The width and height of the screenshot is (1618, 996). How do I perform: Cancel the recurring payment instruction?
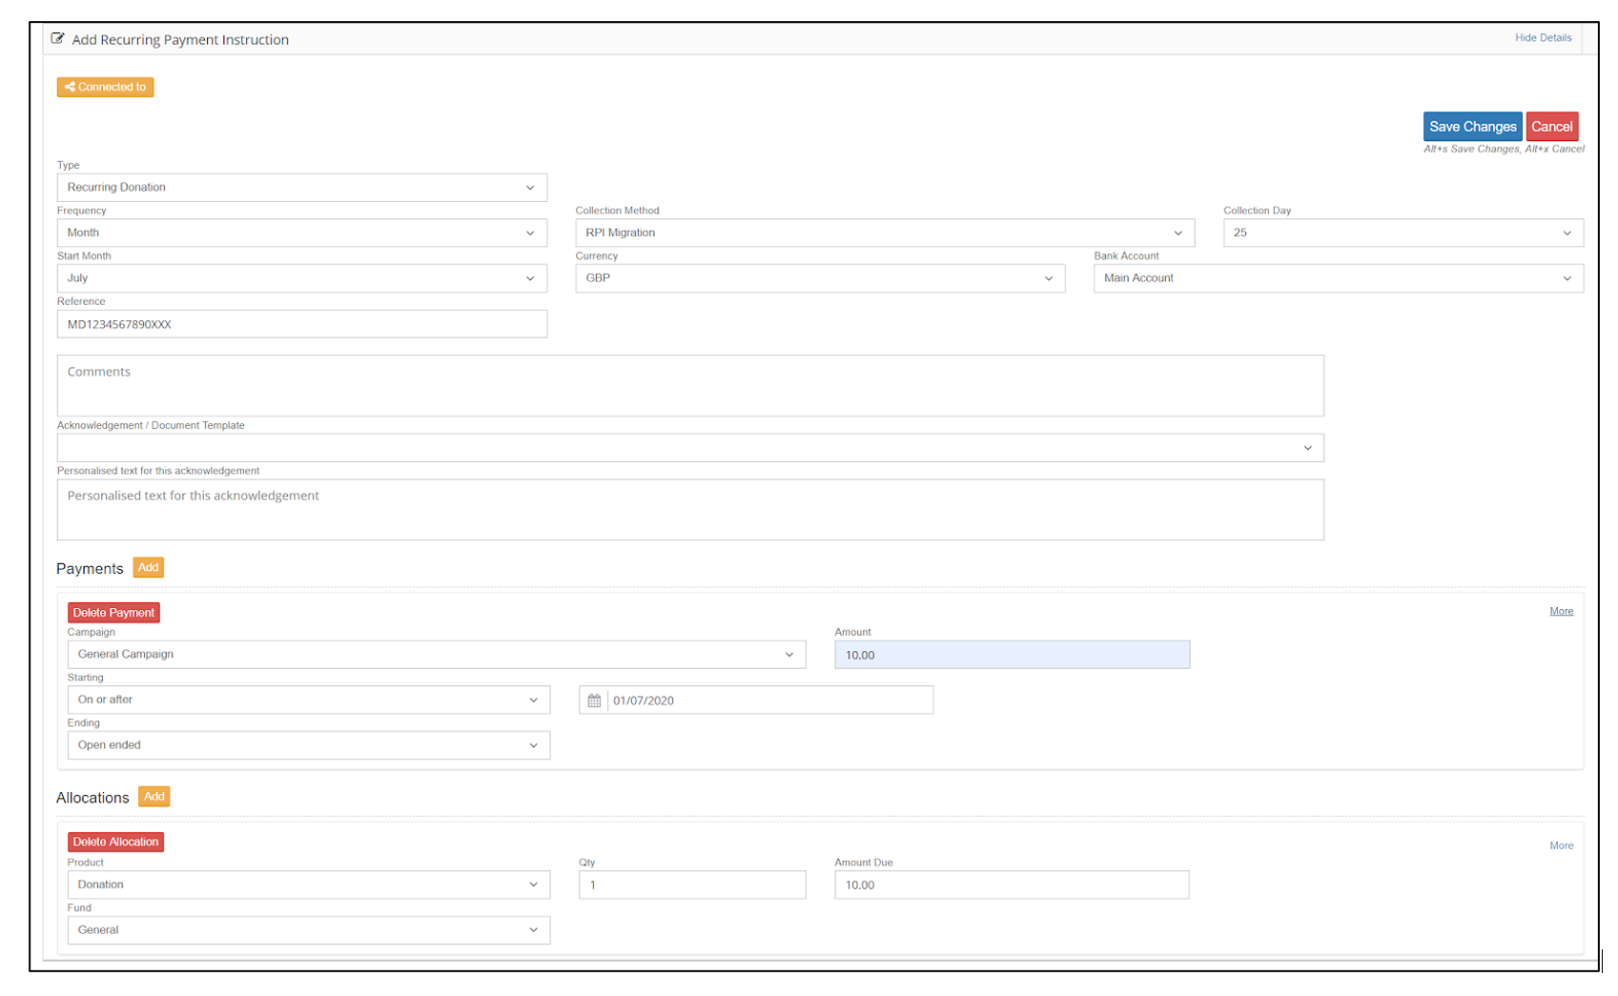coord(1551,127)
